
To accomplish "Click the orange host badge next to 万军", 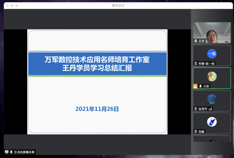I will [195, 86].
